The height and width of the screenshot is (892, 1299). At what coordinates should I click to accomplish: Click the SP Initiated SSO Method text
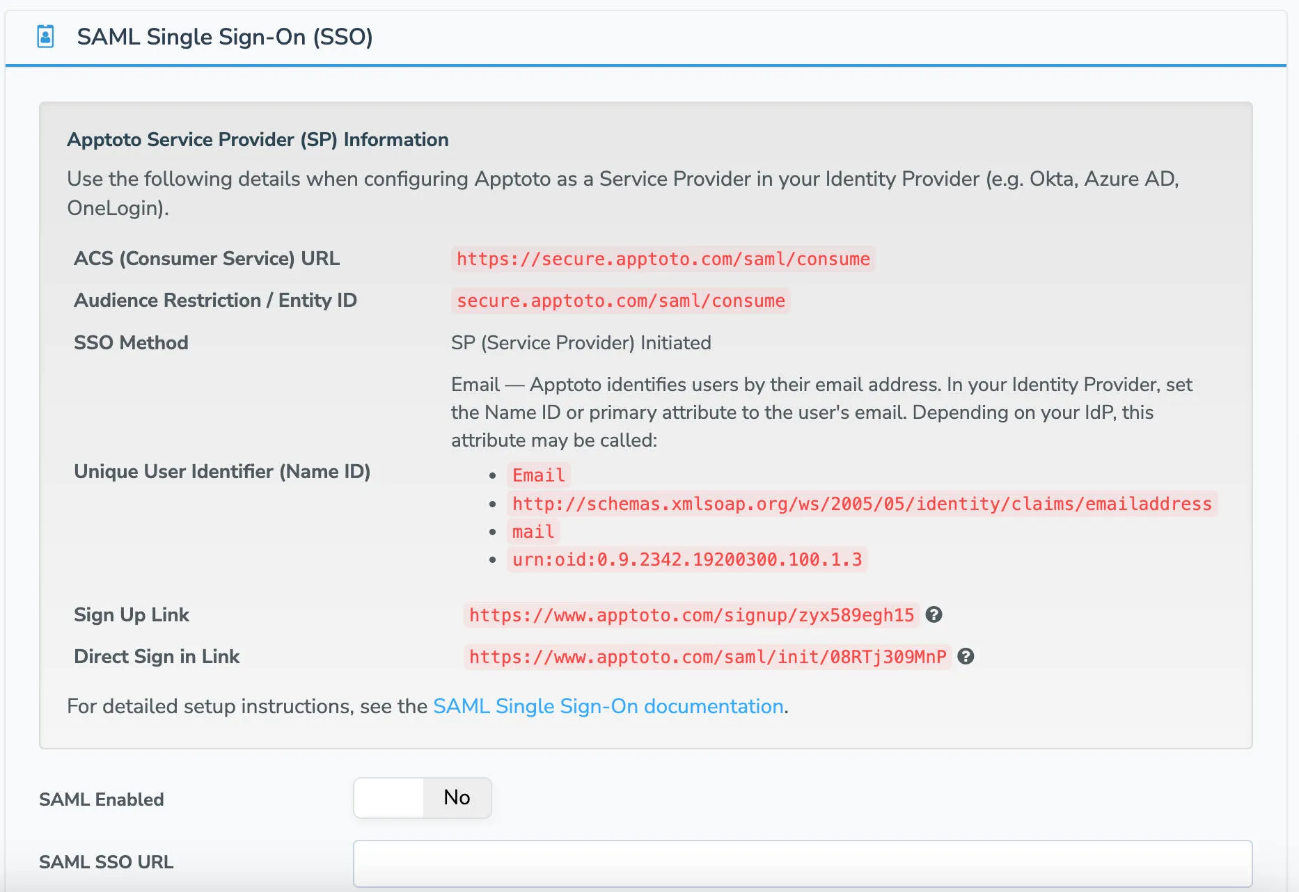[x=581, y=342]
